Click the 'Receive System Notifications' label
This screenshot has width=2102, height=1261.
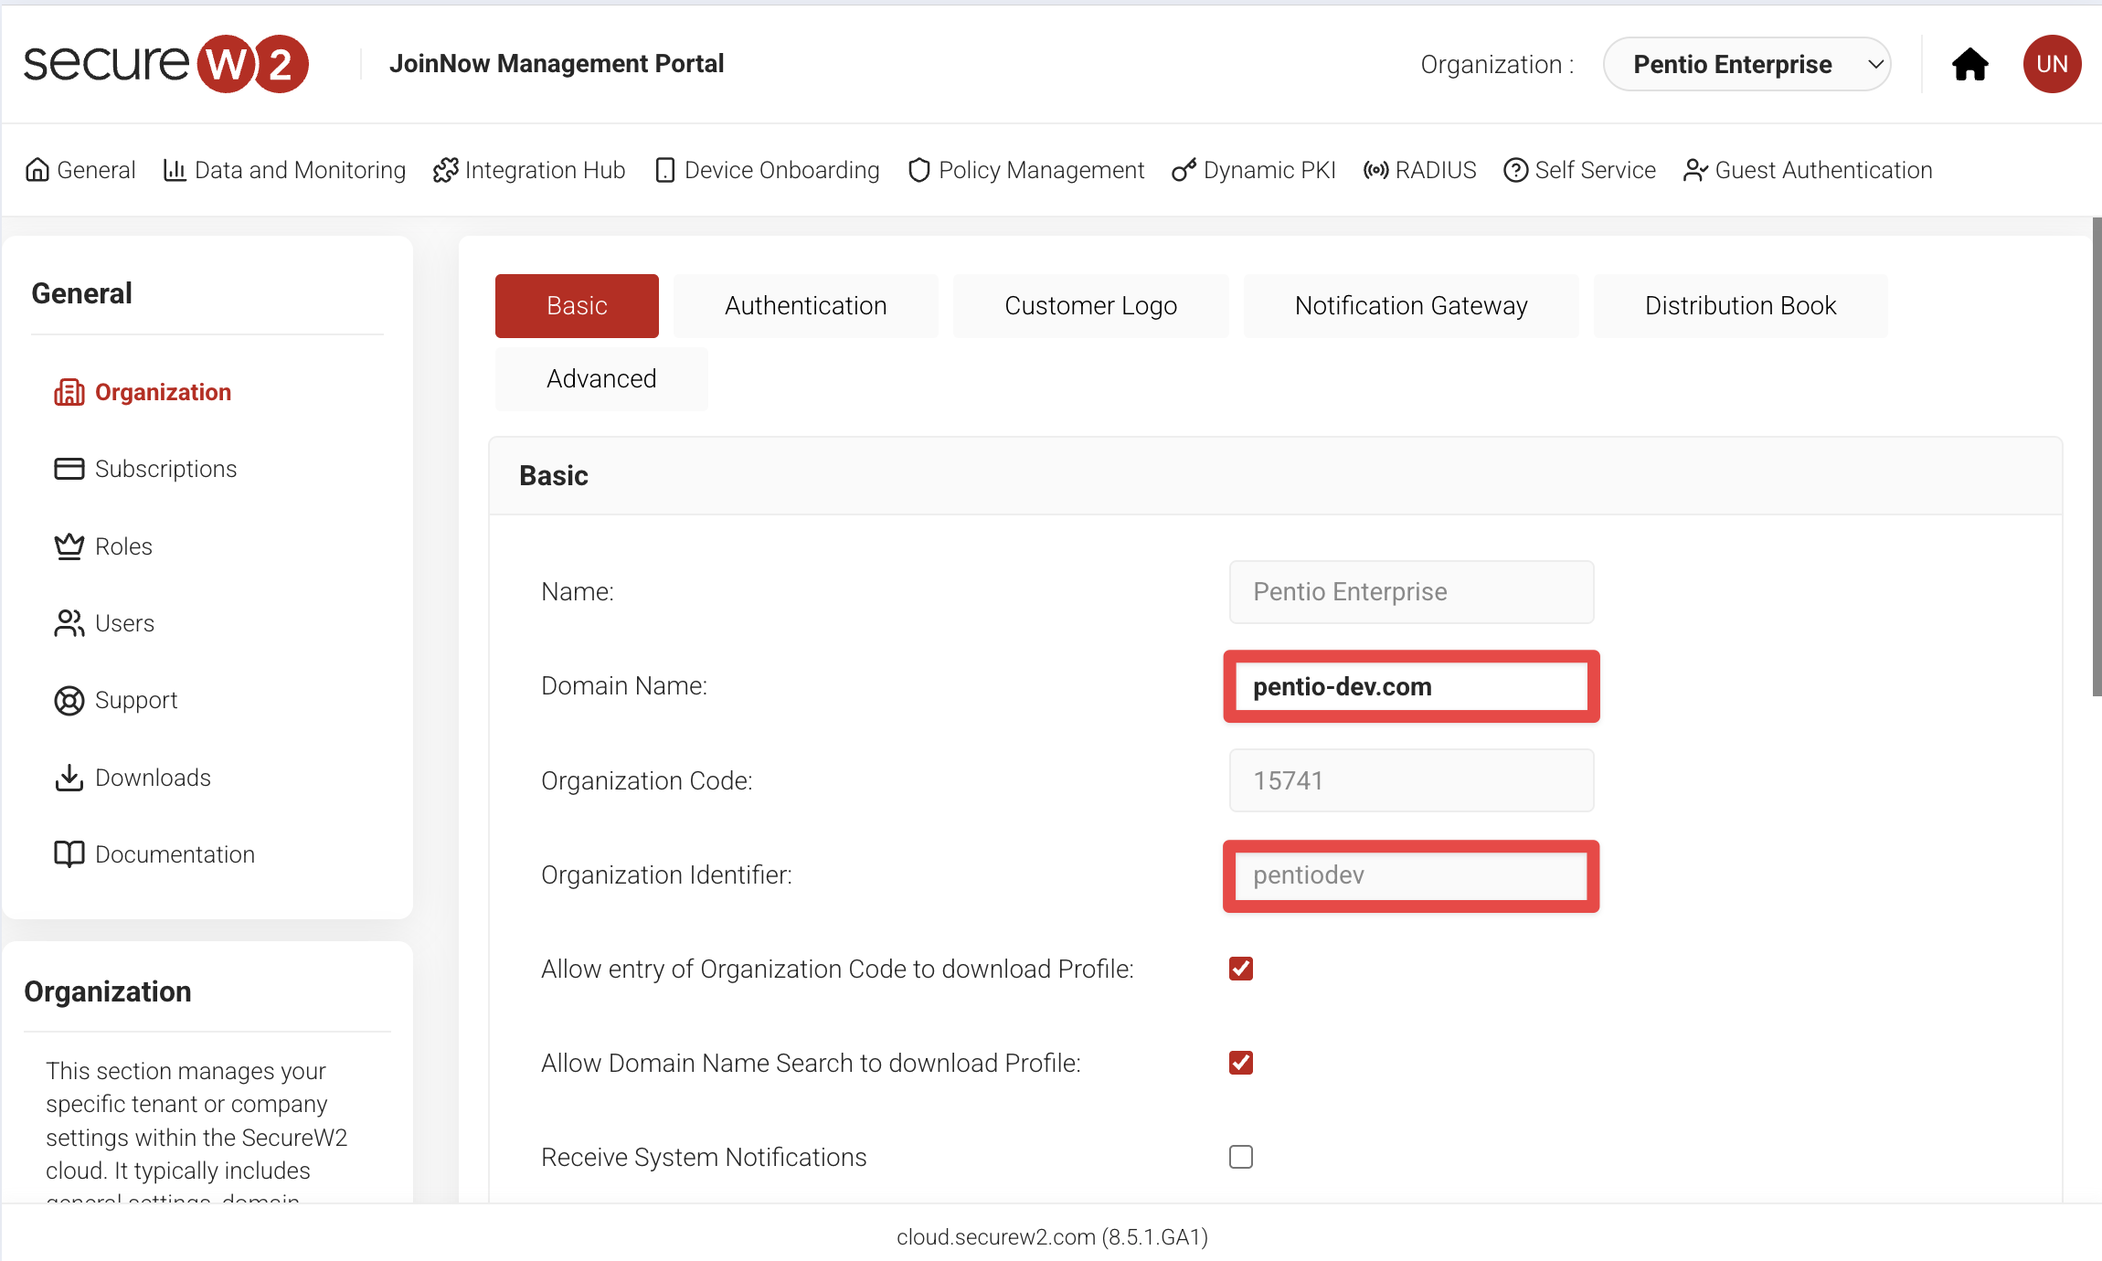(704, 1158)
